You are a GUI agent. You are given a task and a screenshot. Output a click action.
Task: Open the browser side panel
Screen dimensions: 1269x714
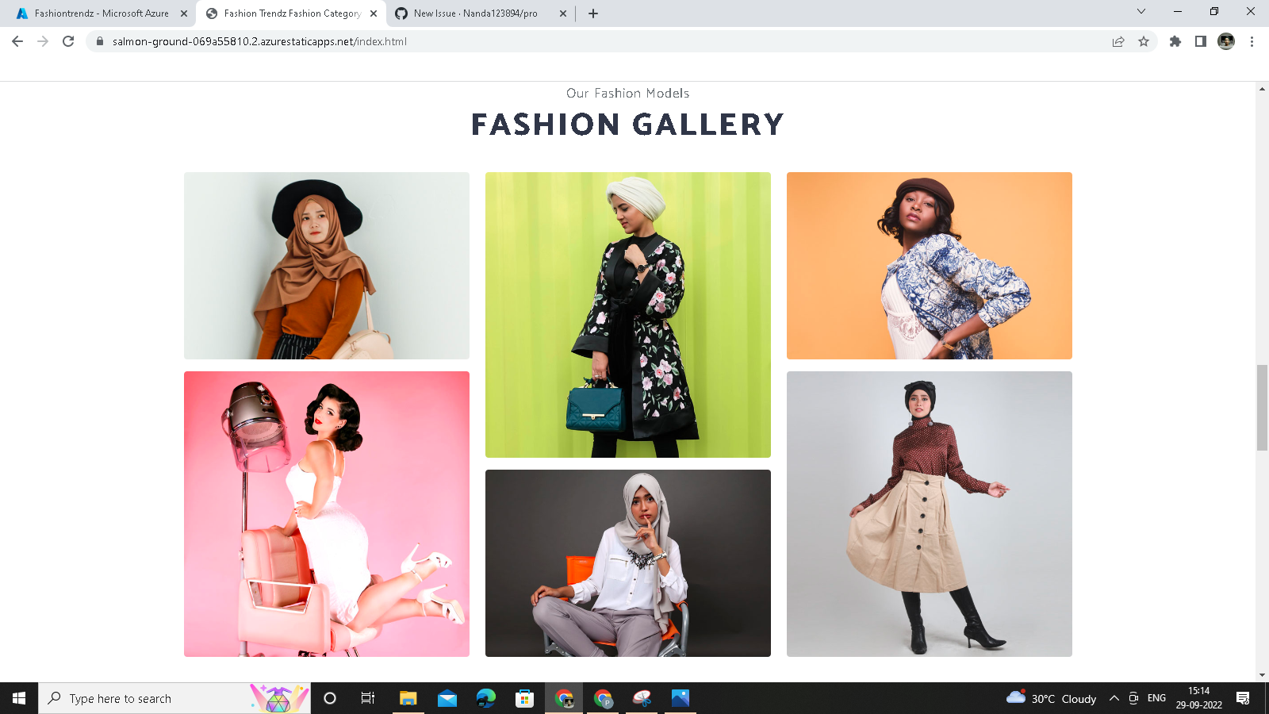pyautogui.click(x=1201, y=41)
